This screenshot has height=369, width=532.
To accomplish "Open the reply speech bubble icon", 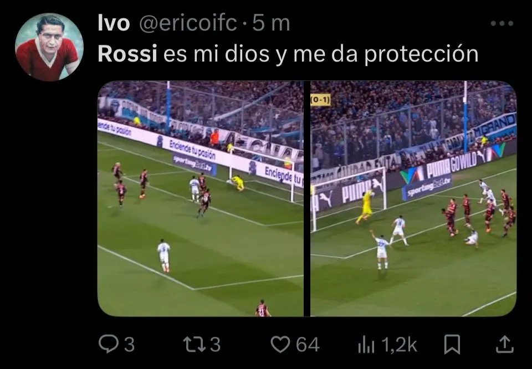I will (x=108, y=344).
